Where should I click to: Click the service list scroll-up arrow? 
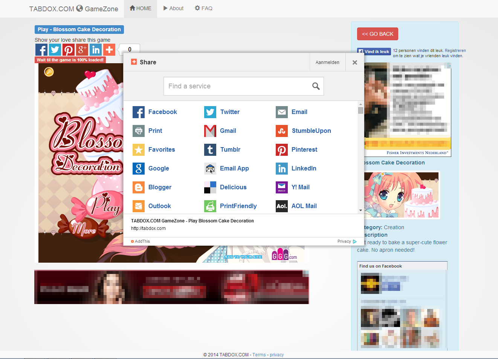click(x=361, y=104)
